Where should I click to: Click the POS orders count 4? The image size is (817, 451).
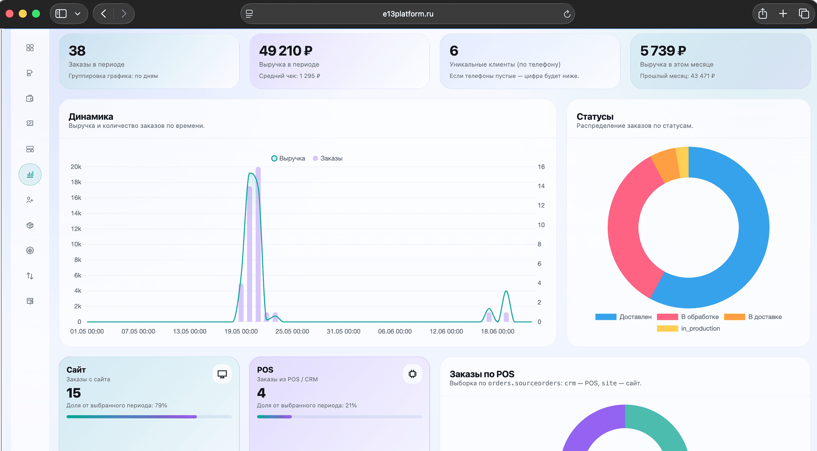(x=261, y=393)
